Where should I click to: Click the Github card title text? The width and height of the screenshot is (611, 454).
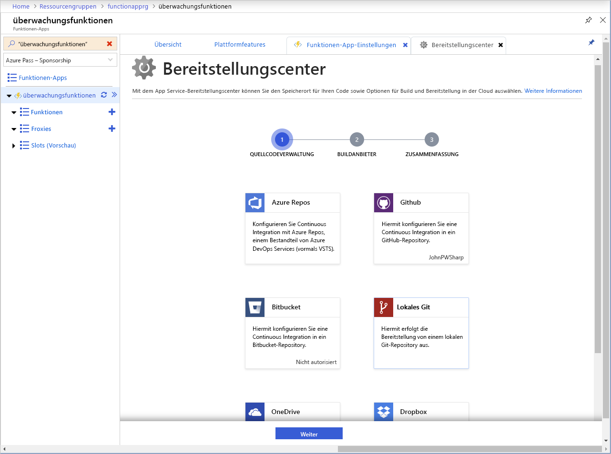(x=410, y=202)
